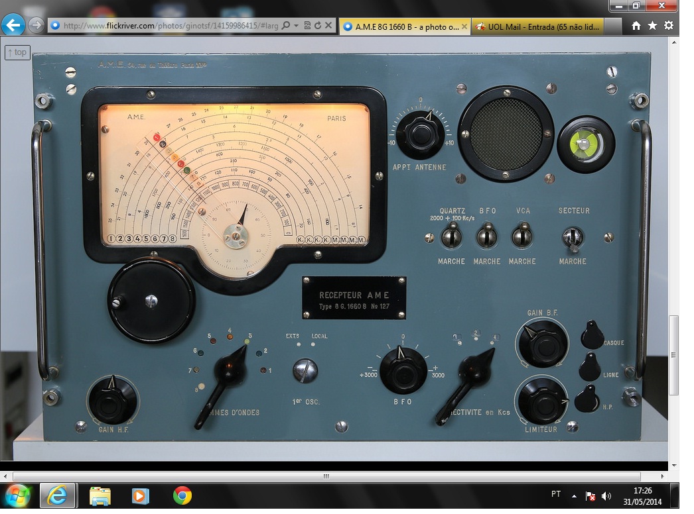694x514 pixels.
Task: Switch to the UOL Mail - Entrada tab
Action: [538, 26]
